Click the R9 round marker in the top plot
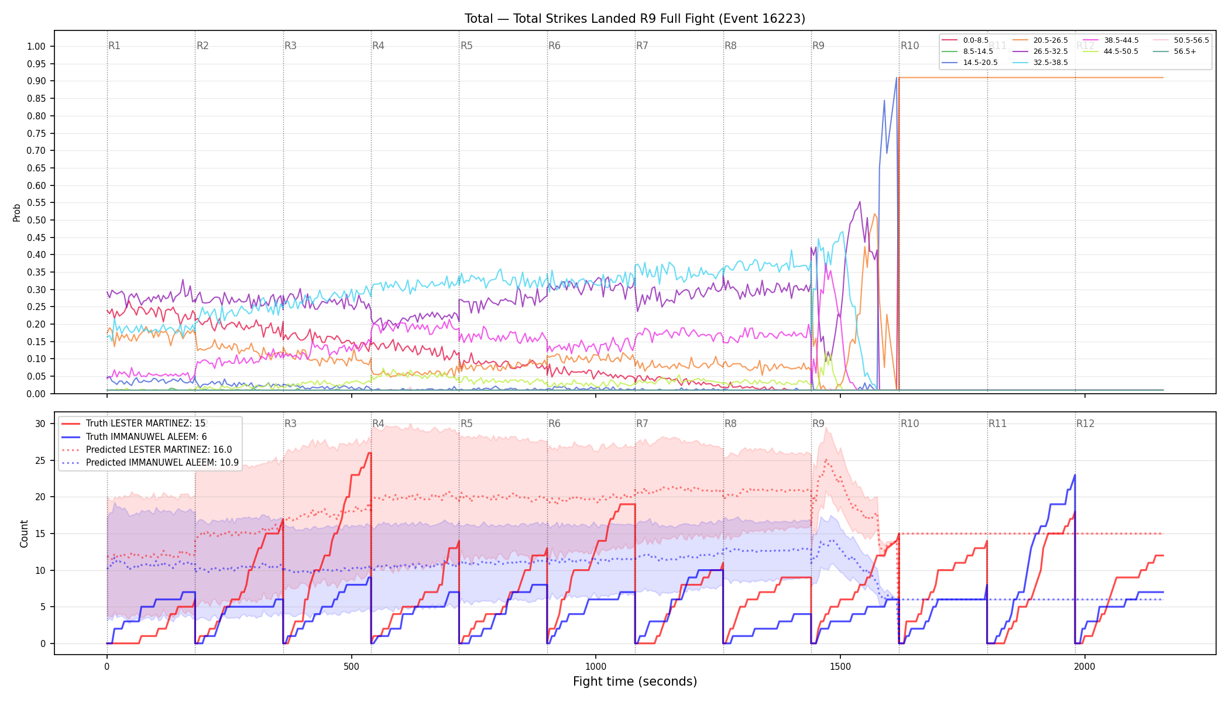 click(818, 46)
